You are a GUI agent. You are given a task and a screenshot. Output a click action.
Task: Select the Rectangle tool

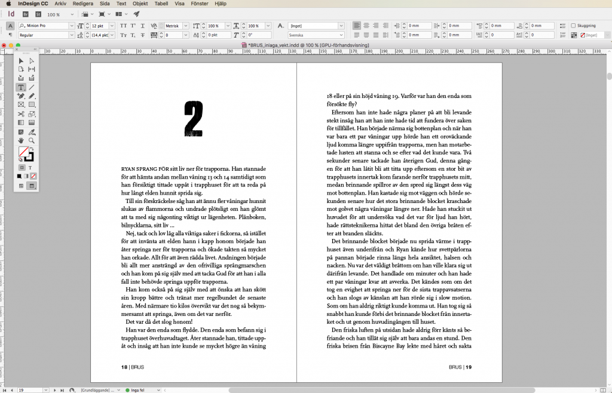pos(32,105)
